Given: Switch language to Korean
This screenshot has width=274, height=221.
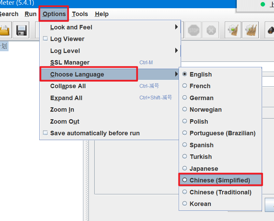Looking at the screenshot, I should pyautogui.click(x=220, y=204).
